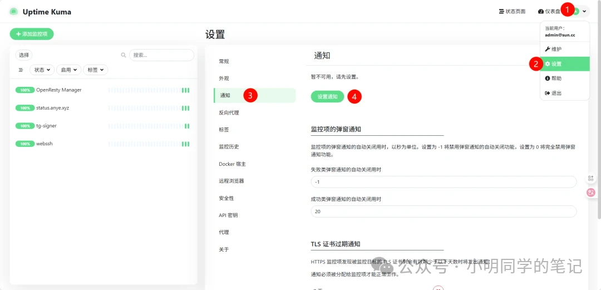The image size is (601, 290).
Task: Select 设置 in the profile menu
Action: (565, 64)
